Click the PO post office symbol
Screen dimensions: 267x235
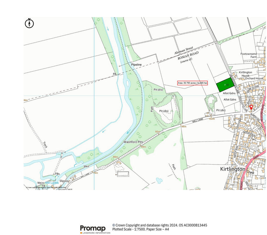[252, 173]
